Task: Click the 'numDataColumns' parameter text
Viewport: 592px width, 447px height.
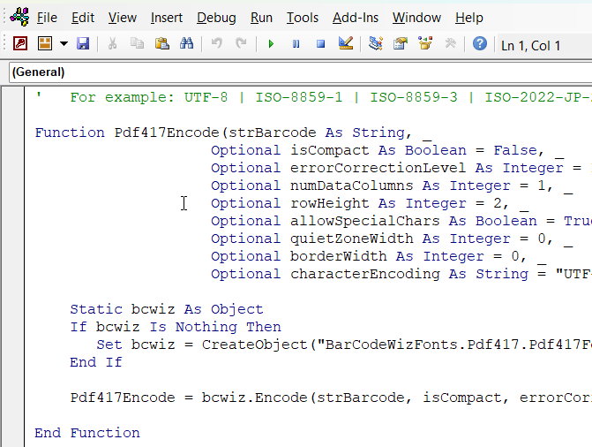Action: tap(351, 186)
